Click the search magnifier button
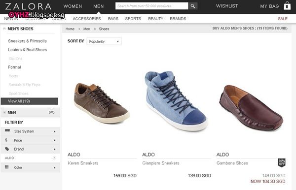296x190 pixels. (193, 6)
